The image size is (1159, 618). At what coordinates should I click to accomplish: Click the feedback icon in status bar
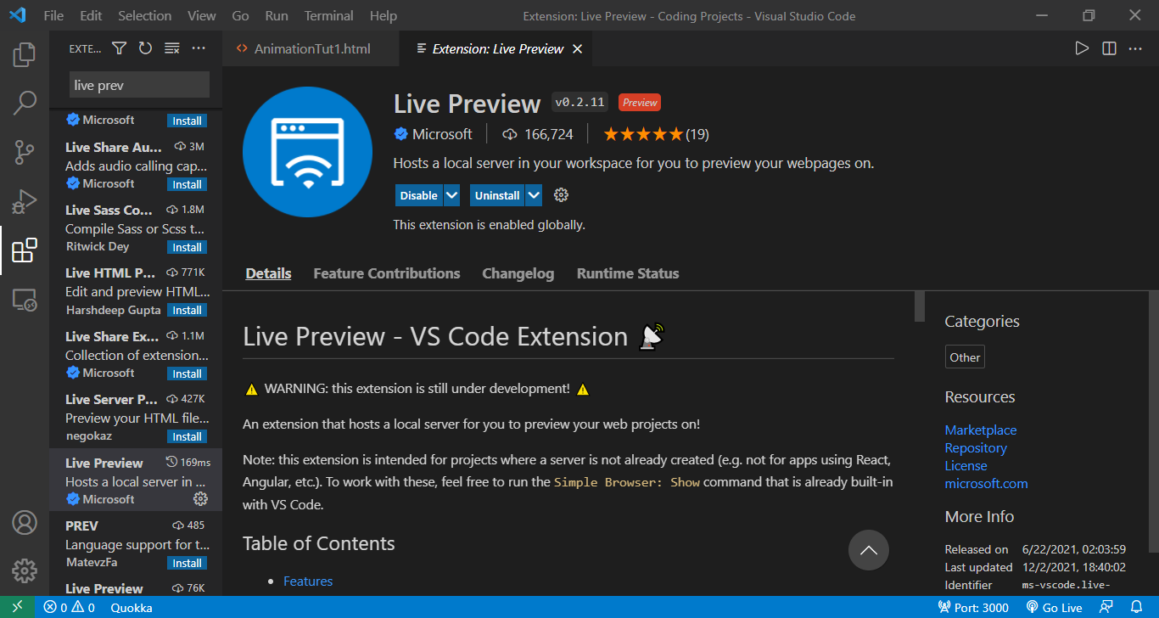(1106, 607)
